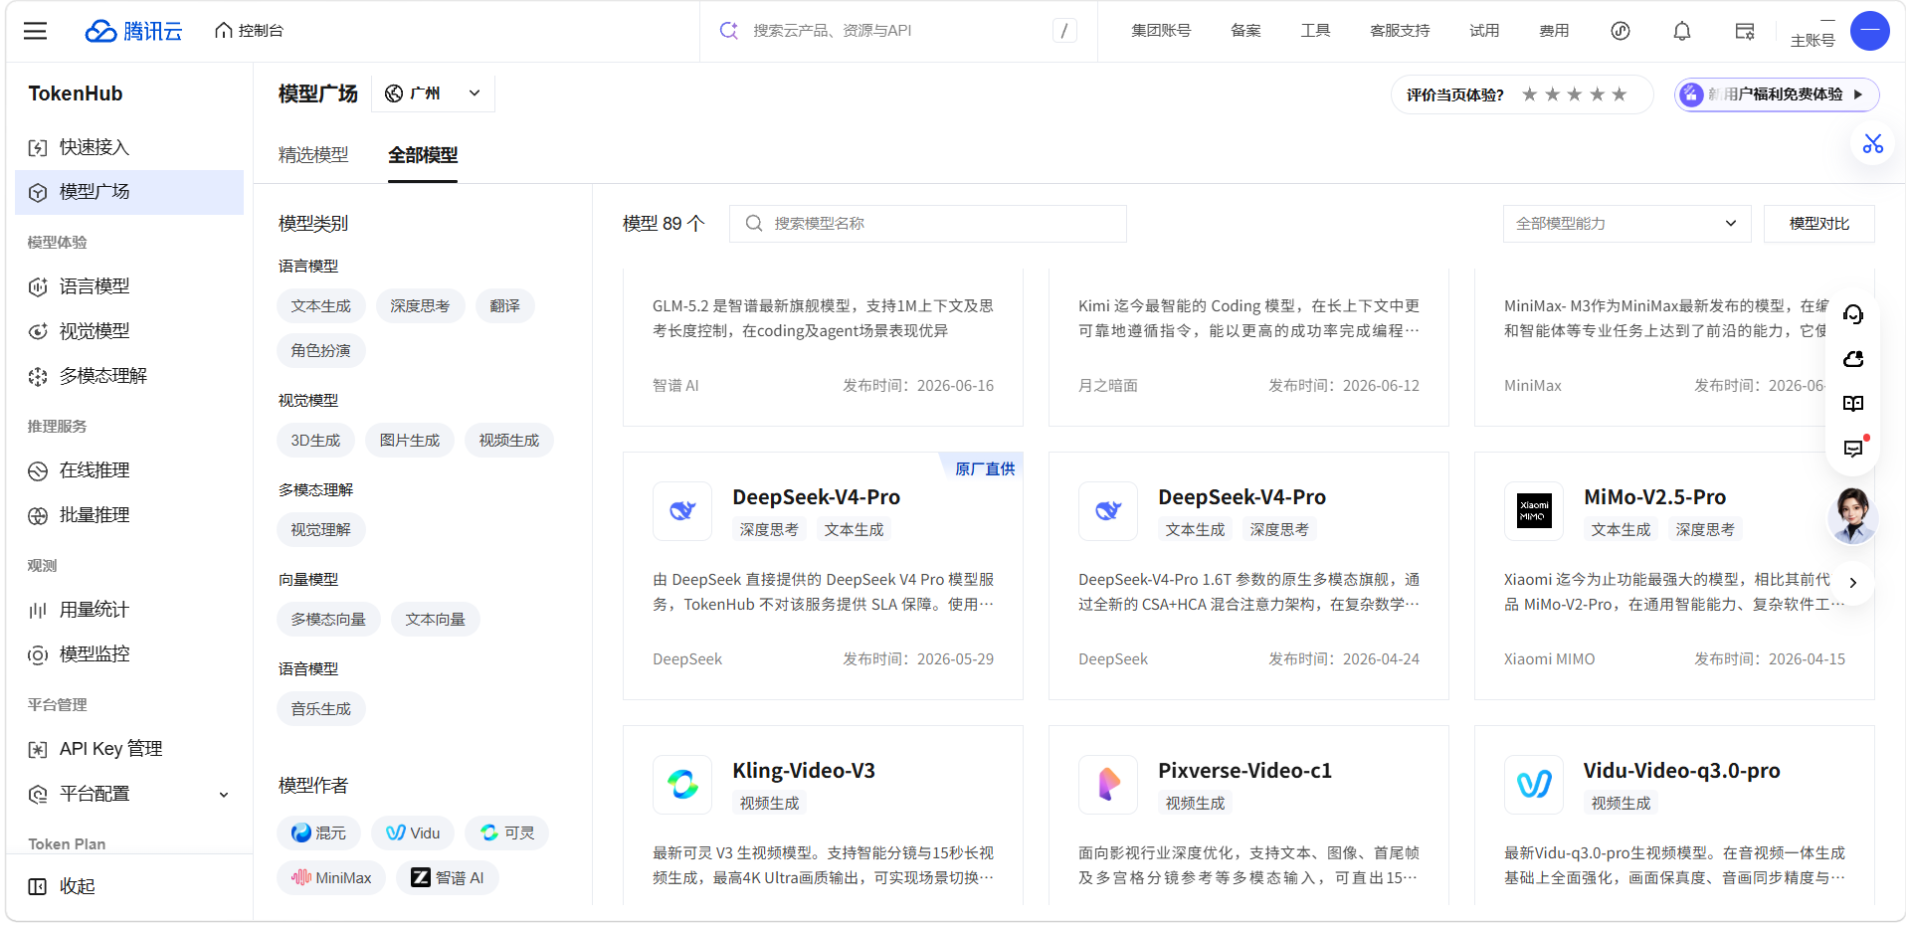Viewport: 1910px width, 925px height.
Task: Click the 新用户福利免费体验 banner button
Action: [1776, 94]
